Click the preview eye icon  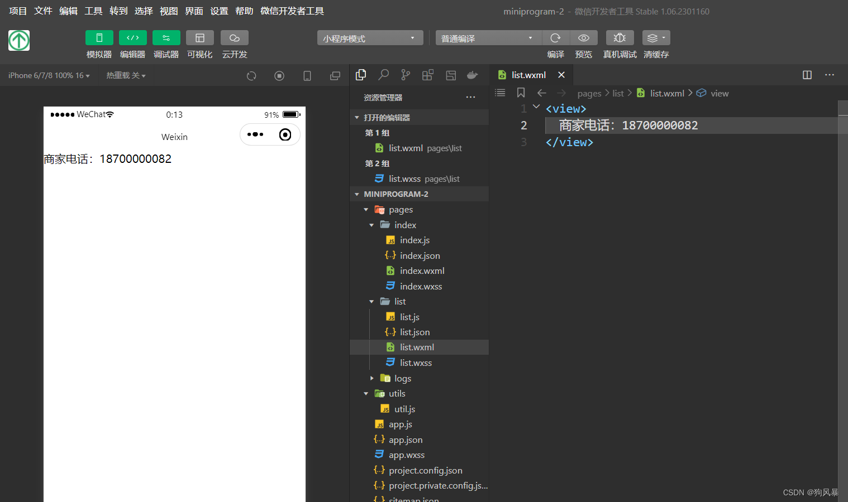[x=584, y=37]
